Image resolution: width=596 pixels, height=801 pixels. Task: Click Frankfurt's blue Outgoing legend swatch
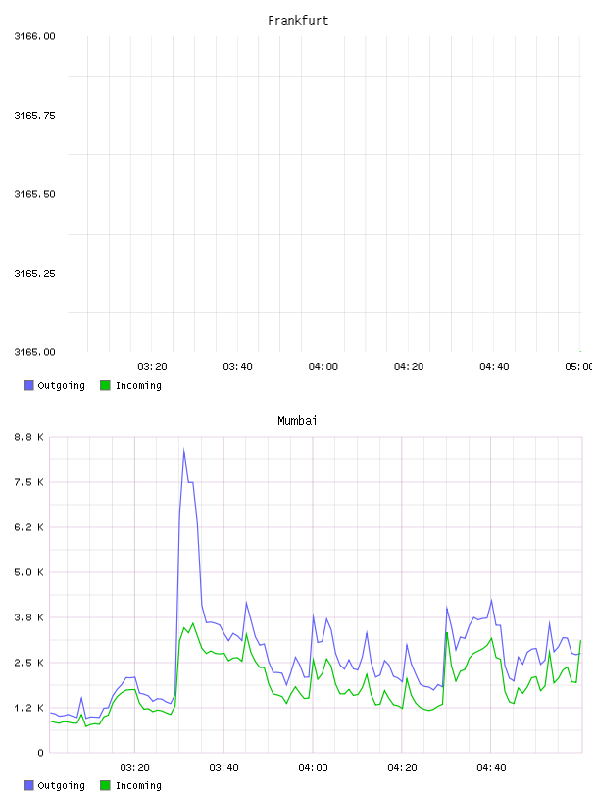(x=28, y=385)
